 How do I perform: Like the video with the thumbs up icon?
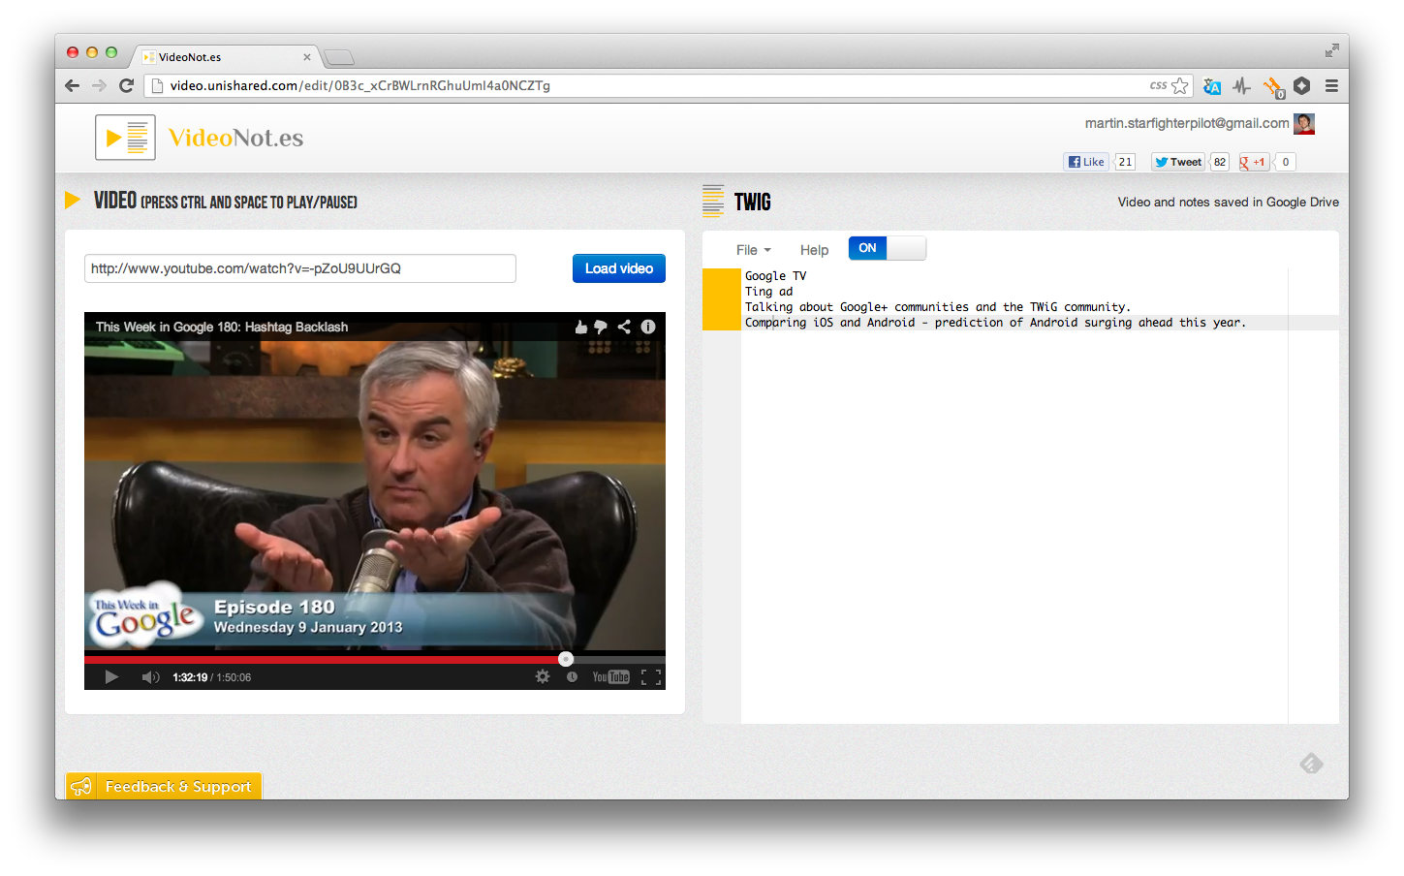[x=580, y=327]
